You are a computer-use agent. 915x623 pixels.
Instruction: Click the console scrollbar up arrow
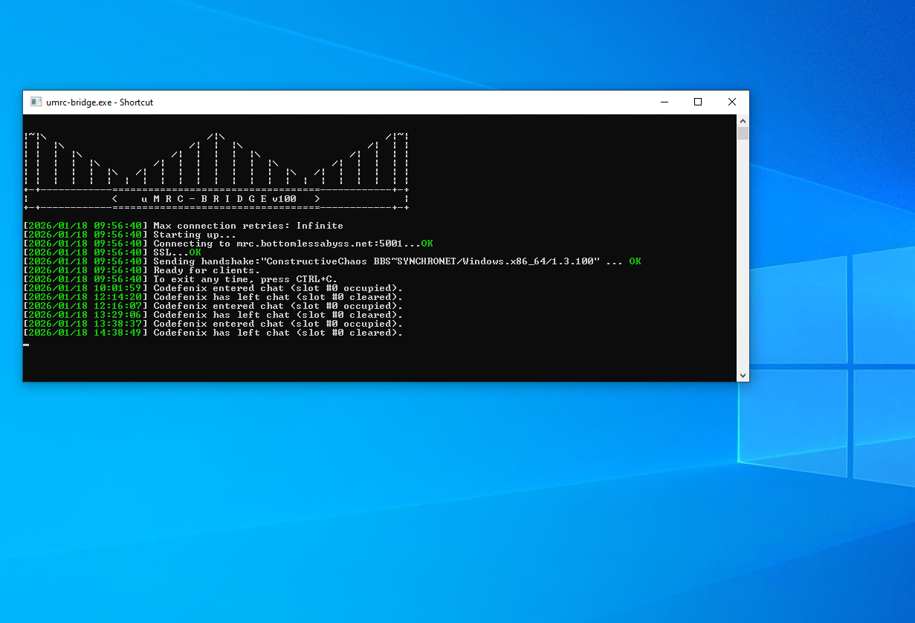(x=743, y=120)
